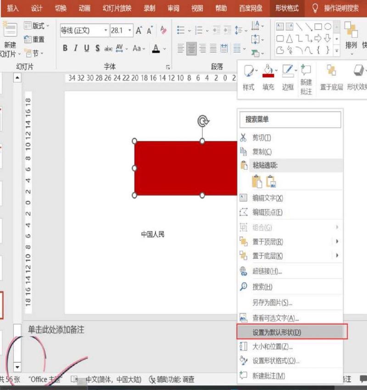Toggle Italic formatting
Viewport: 367px width, 390px height.
76,48
